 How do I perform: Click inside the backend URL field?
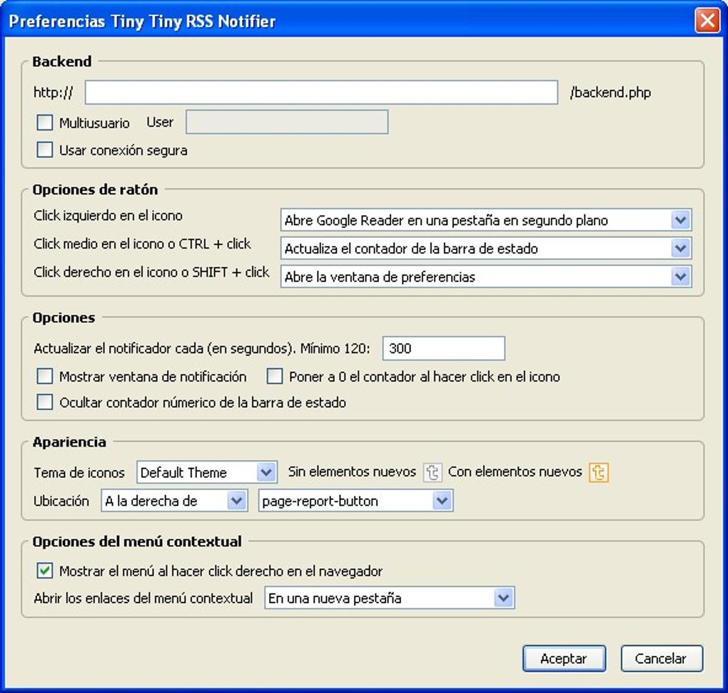320,91
